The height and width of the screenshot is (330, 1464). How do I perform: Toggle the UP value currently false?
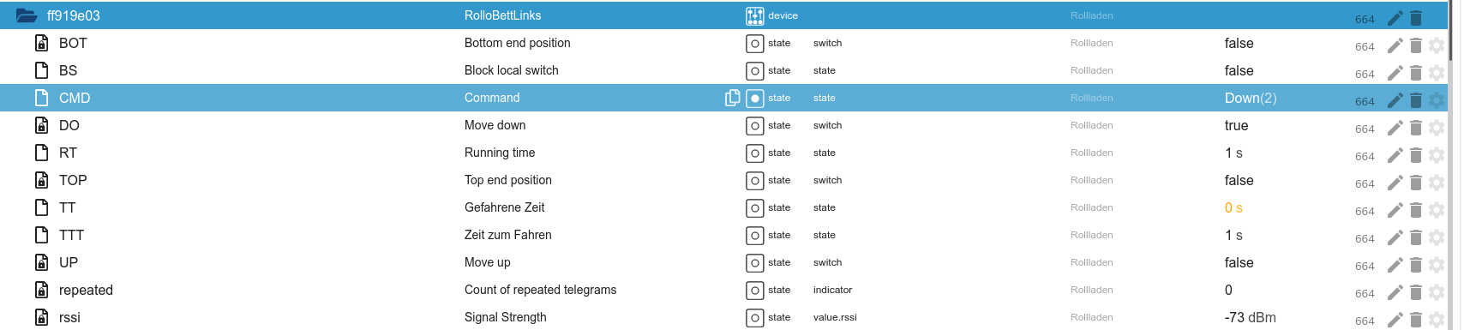(1239, 262)
